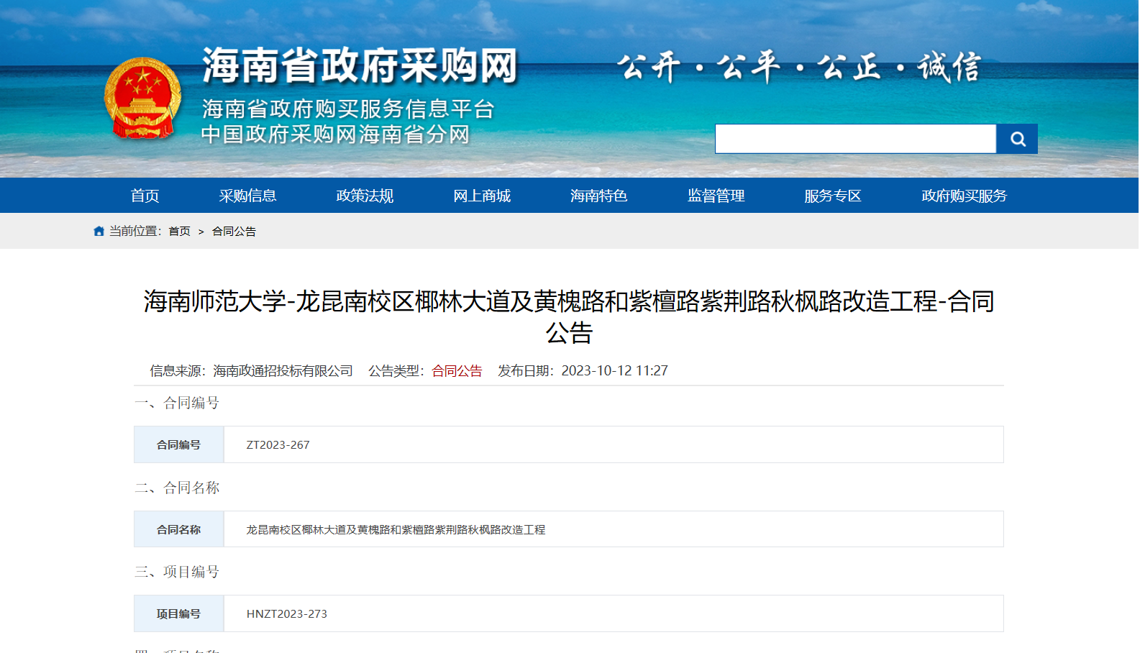Image resolution: width=1140 pixels, height=653 pixels.
Task: Open the 首页 navigation menu item
Action: tap(145, 196)
